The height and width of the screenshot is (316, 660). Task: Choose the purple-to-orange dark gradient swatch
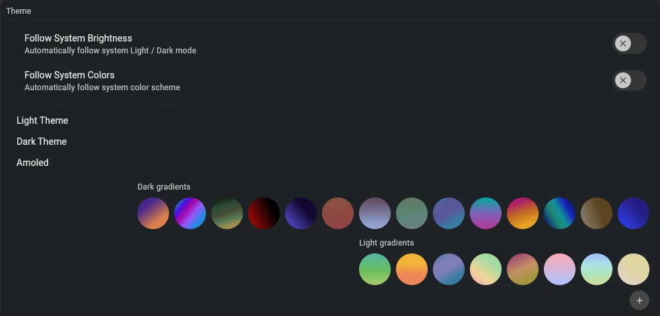tap(153, 213)
